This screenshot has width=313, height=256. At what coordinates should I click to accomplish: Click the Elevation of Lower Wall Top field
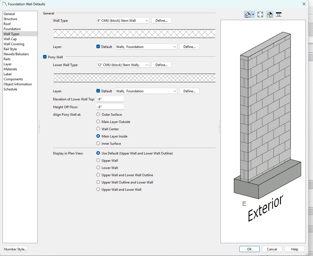[110, 99]
